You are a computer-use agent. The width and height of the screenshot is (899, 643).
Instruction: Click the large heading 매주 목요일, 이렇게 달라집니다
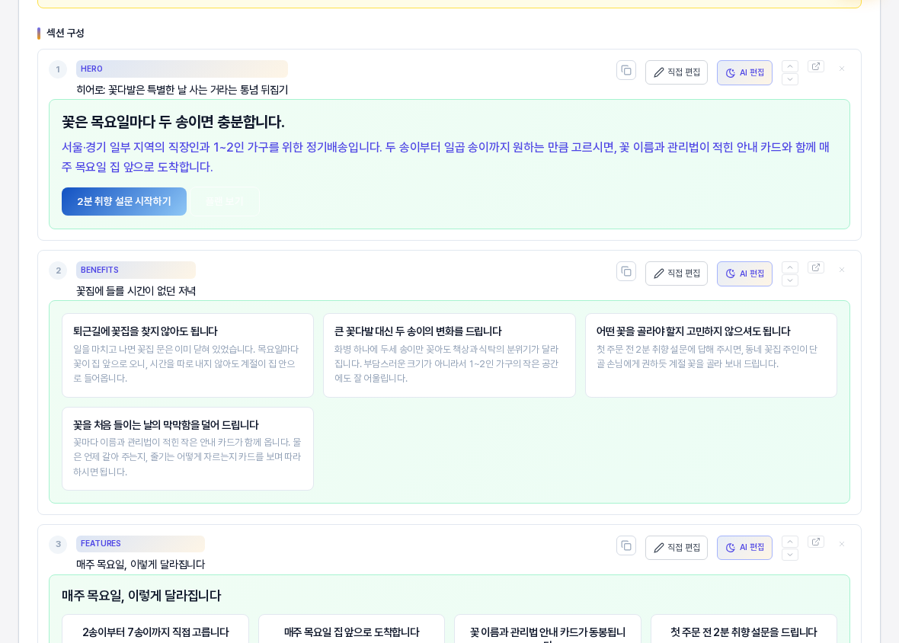coord(142,596)
